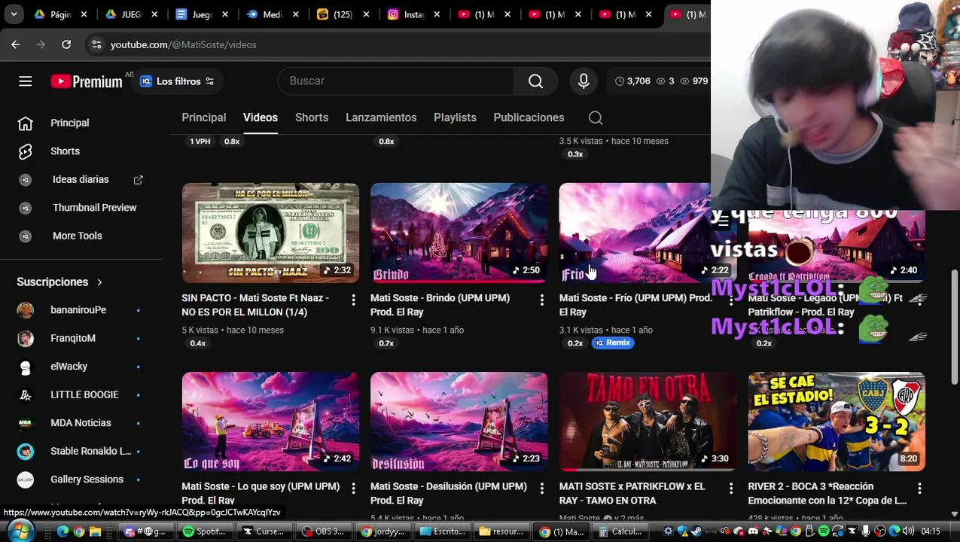Open more options for RIVER 2 - BOCA 3
This screenshot has height=542, width=960.
click(919, 489)
